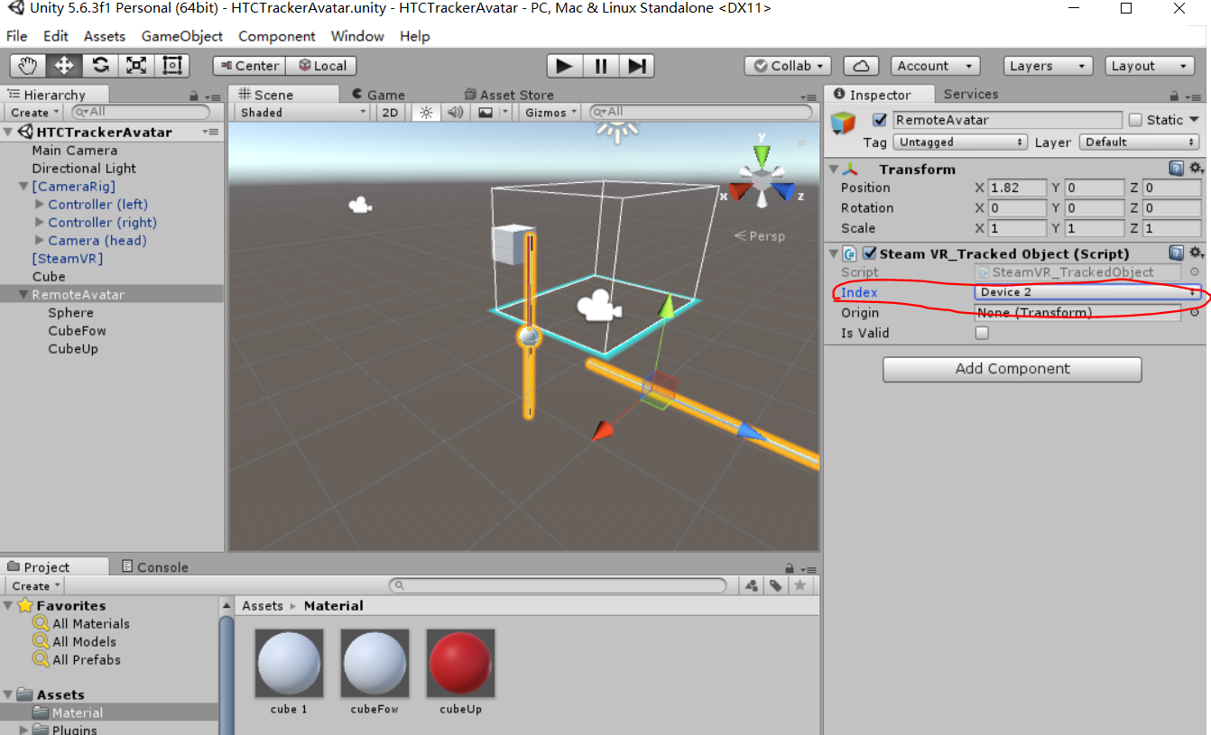Open the Layers dropdown
The image size is (1211, 735).
pyautogui.click(x=1048, y=66)
